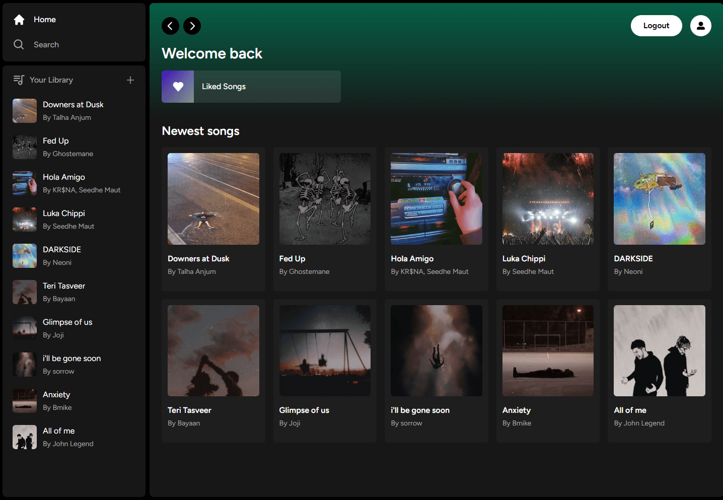Open All of me album art card
723x500 pixels.
[x=660, y=350]
